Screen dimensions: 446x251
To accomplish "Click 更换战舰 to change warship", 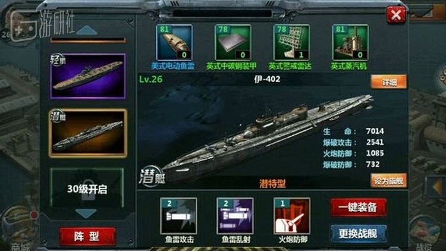I will (359, 234).
